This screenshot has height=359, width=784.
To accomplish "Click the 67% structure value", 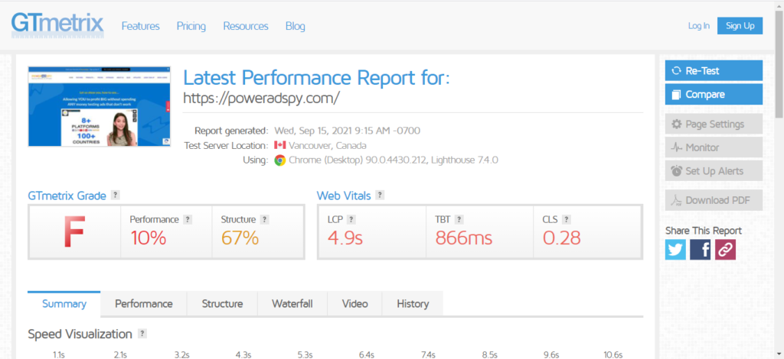I will tap(240, 238).
